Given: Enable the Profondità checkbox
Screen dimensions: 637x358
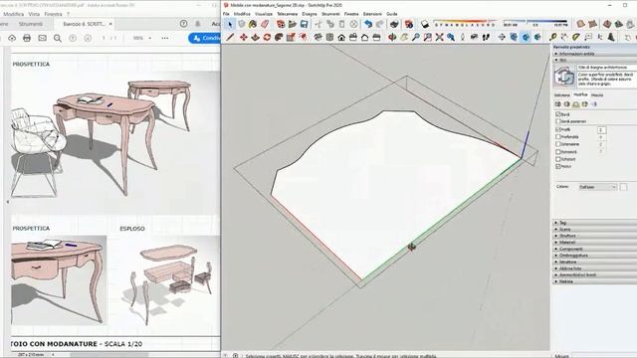Looking at the screenshot, I should 557,137.
